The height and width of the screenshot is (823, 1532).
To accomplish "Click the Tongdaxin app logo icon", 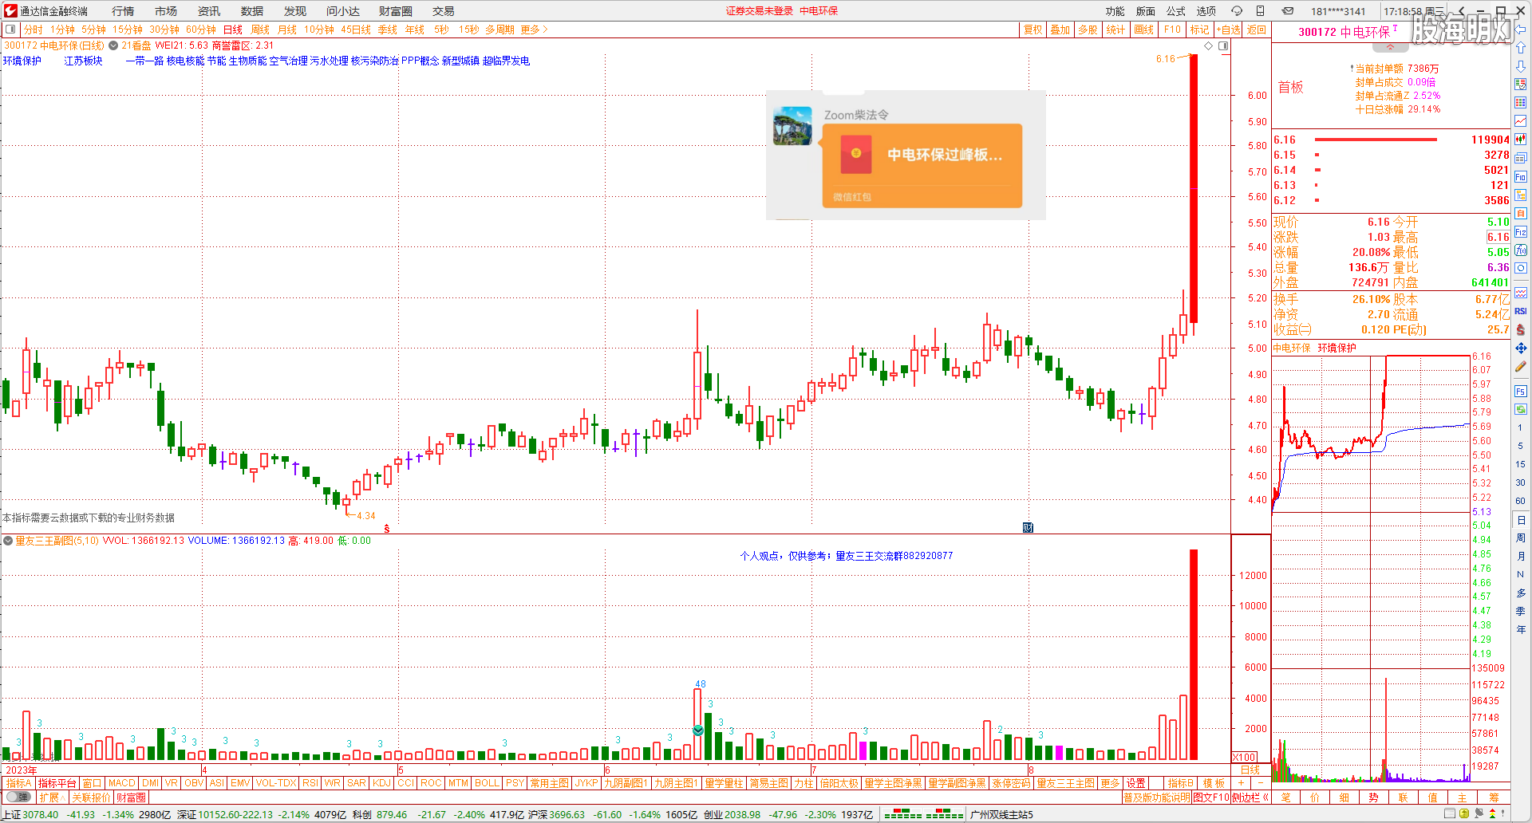I will 10,10.
